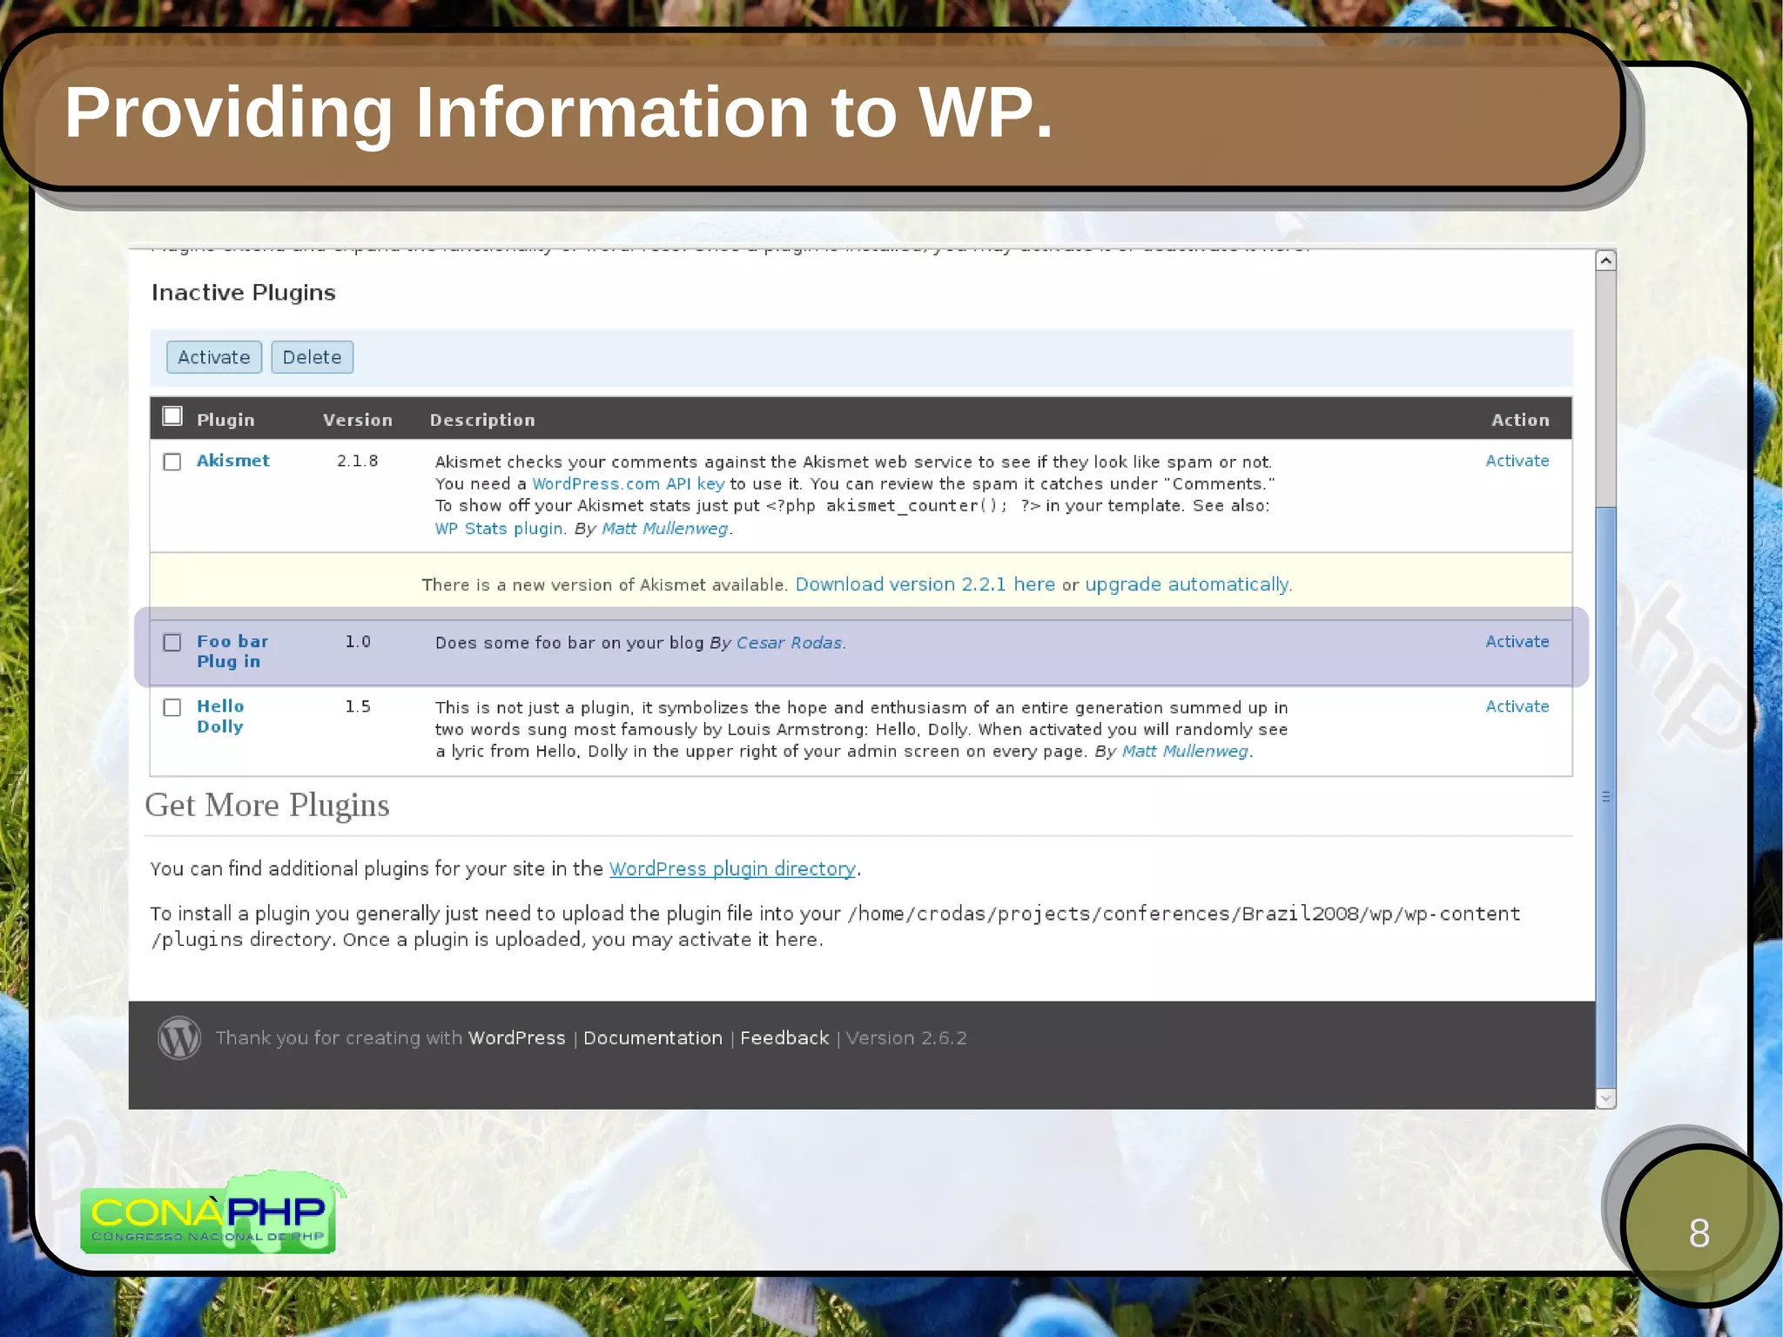Click the upgrade automatically link
Viewport: 1783px width, 1337px height.
point(1187,584)
